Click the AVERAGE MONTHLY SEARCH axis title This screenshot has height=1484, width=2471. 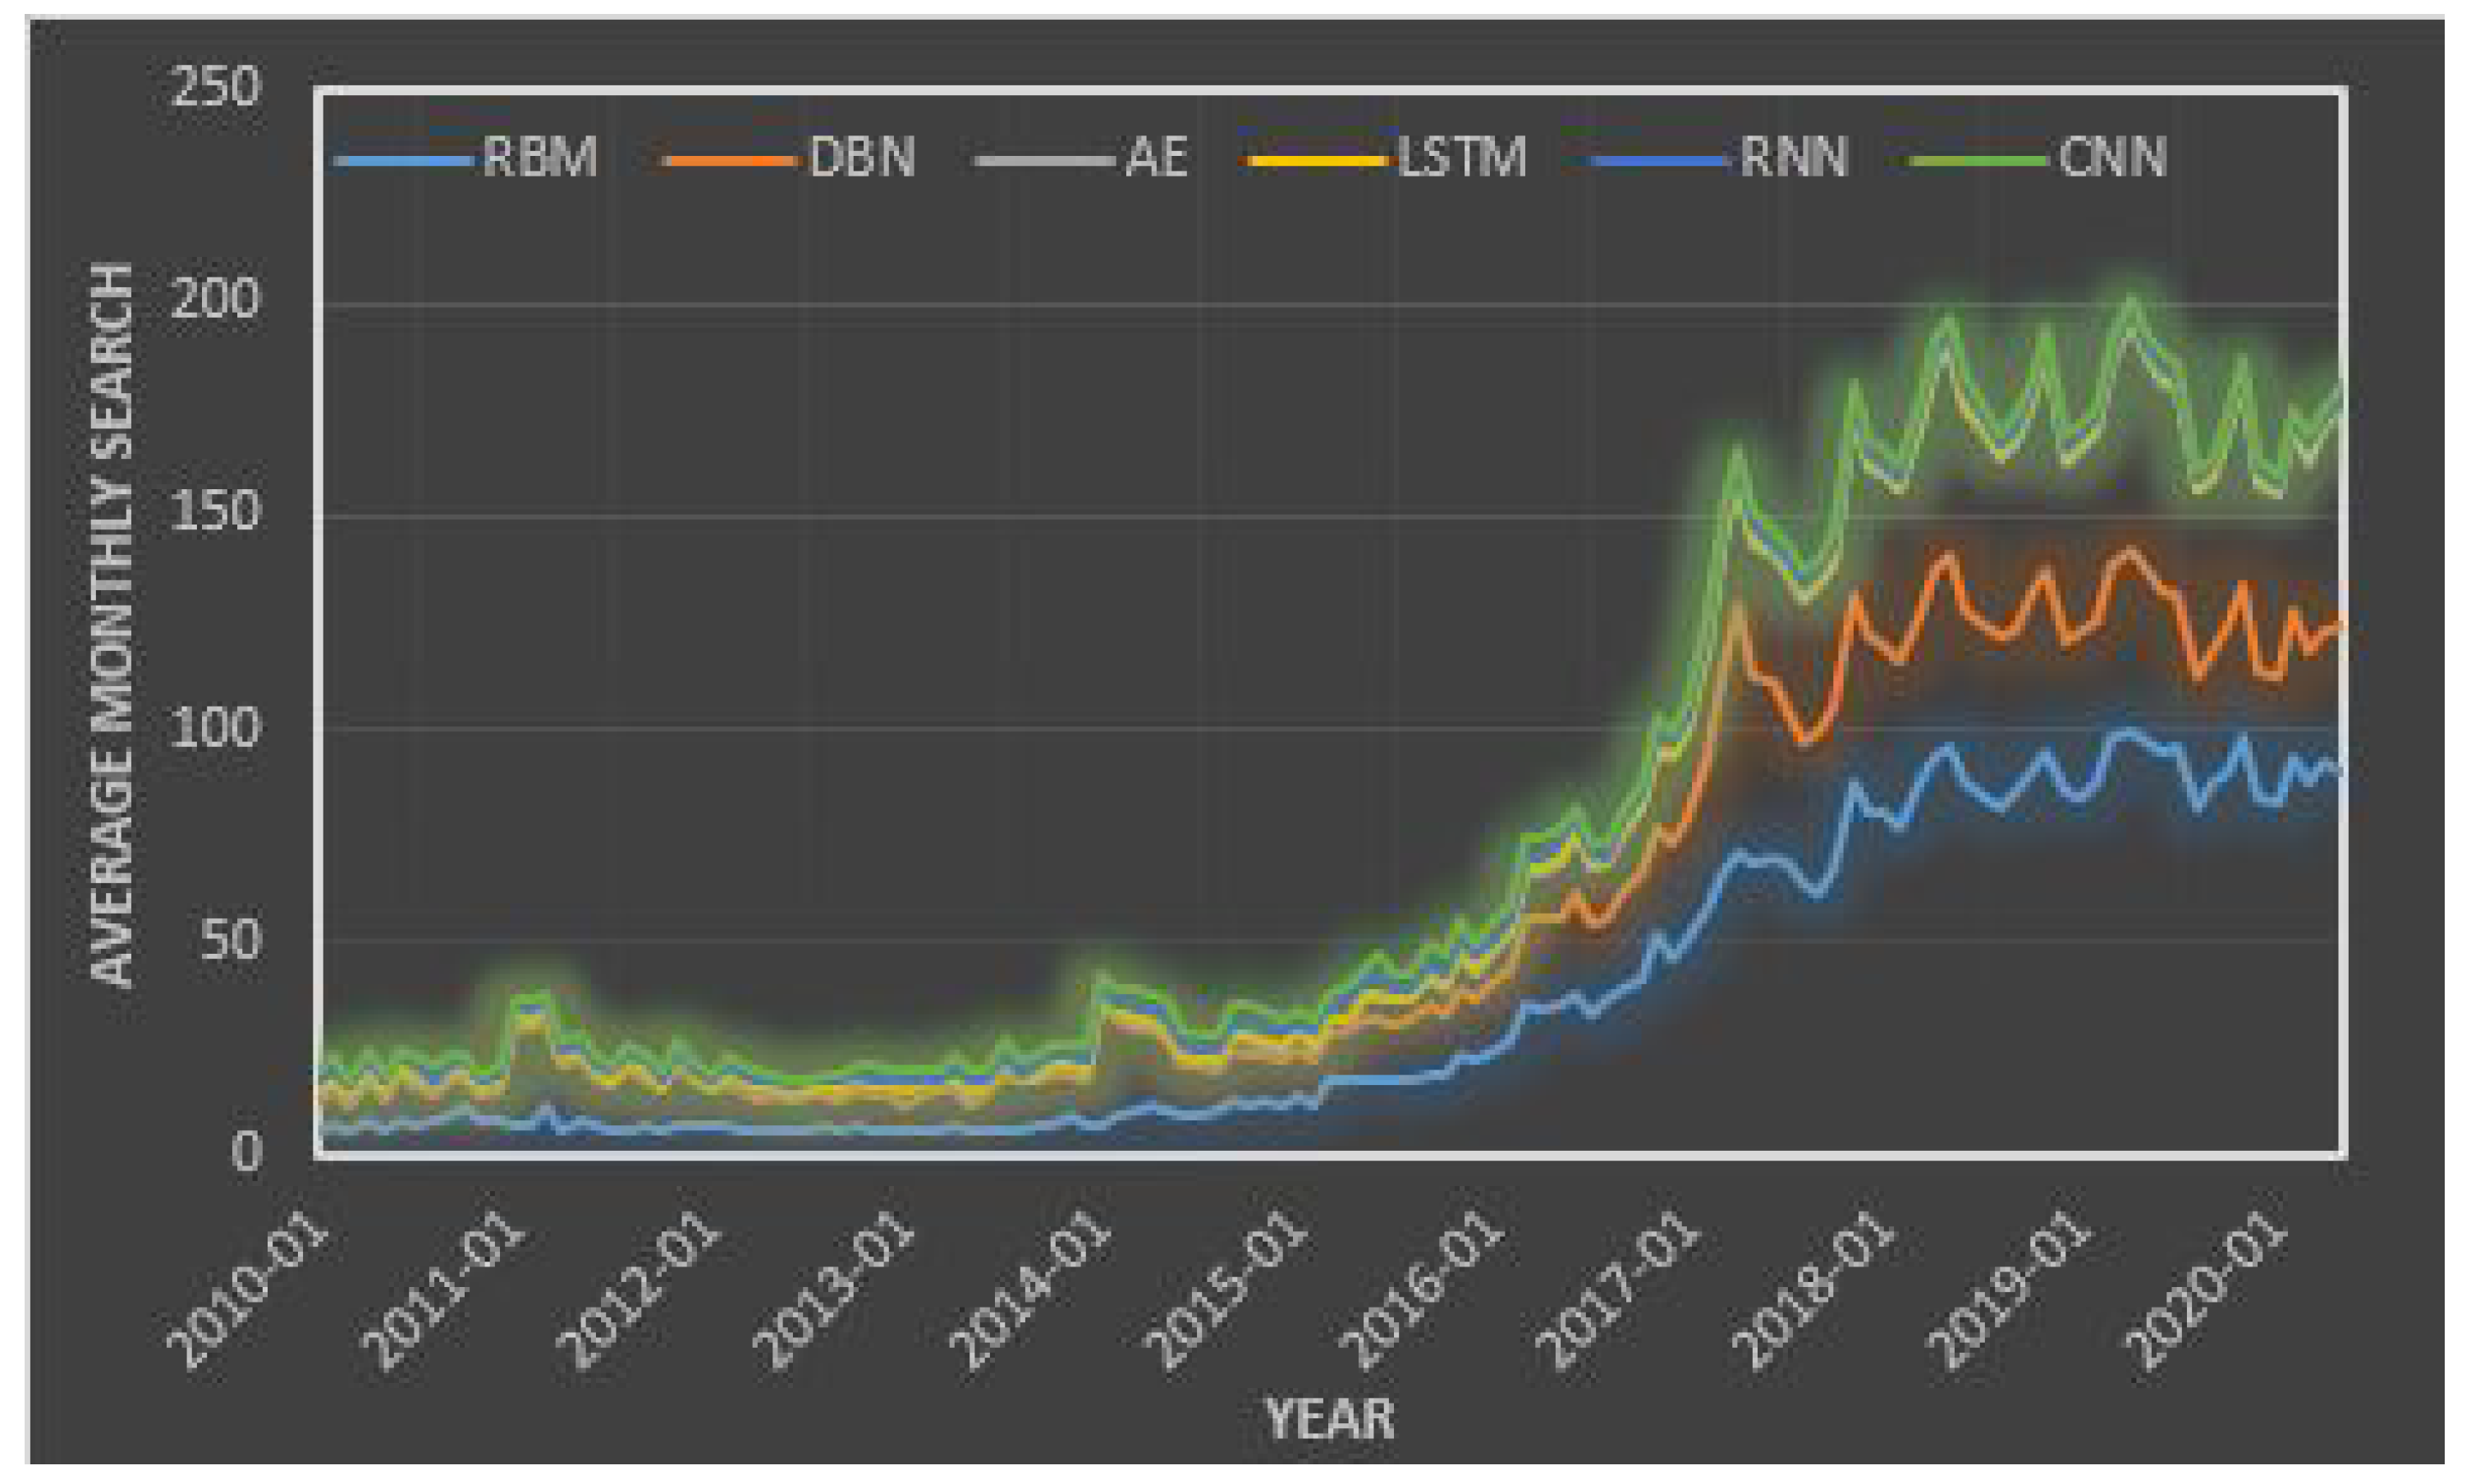(x=113, y=625)
